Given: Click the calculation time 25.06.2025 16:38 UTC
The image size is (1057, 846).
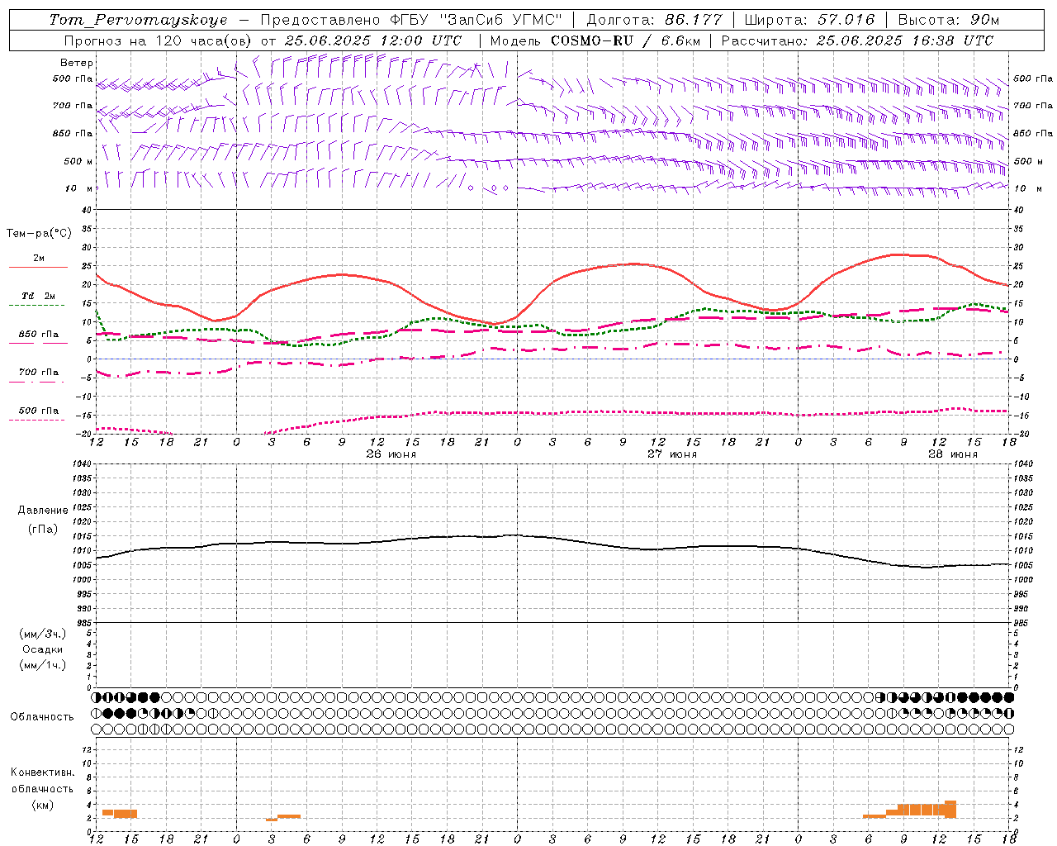Looking at the screenshot, I should click(x=905, y=40).
